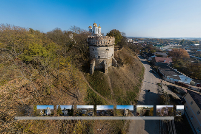
Task: Click the partially visible rightmost thumbnail
Action: point(180,111)
